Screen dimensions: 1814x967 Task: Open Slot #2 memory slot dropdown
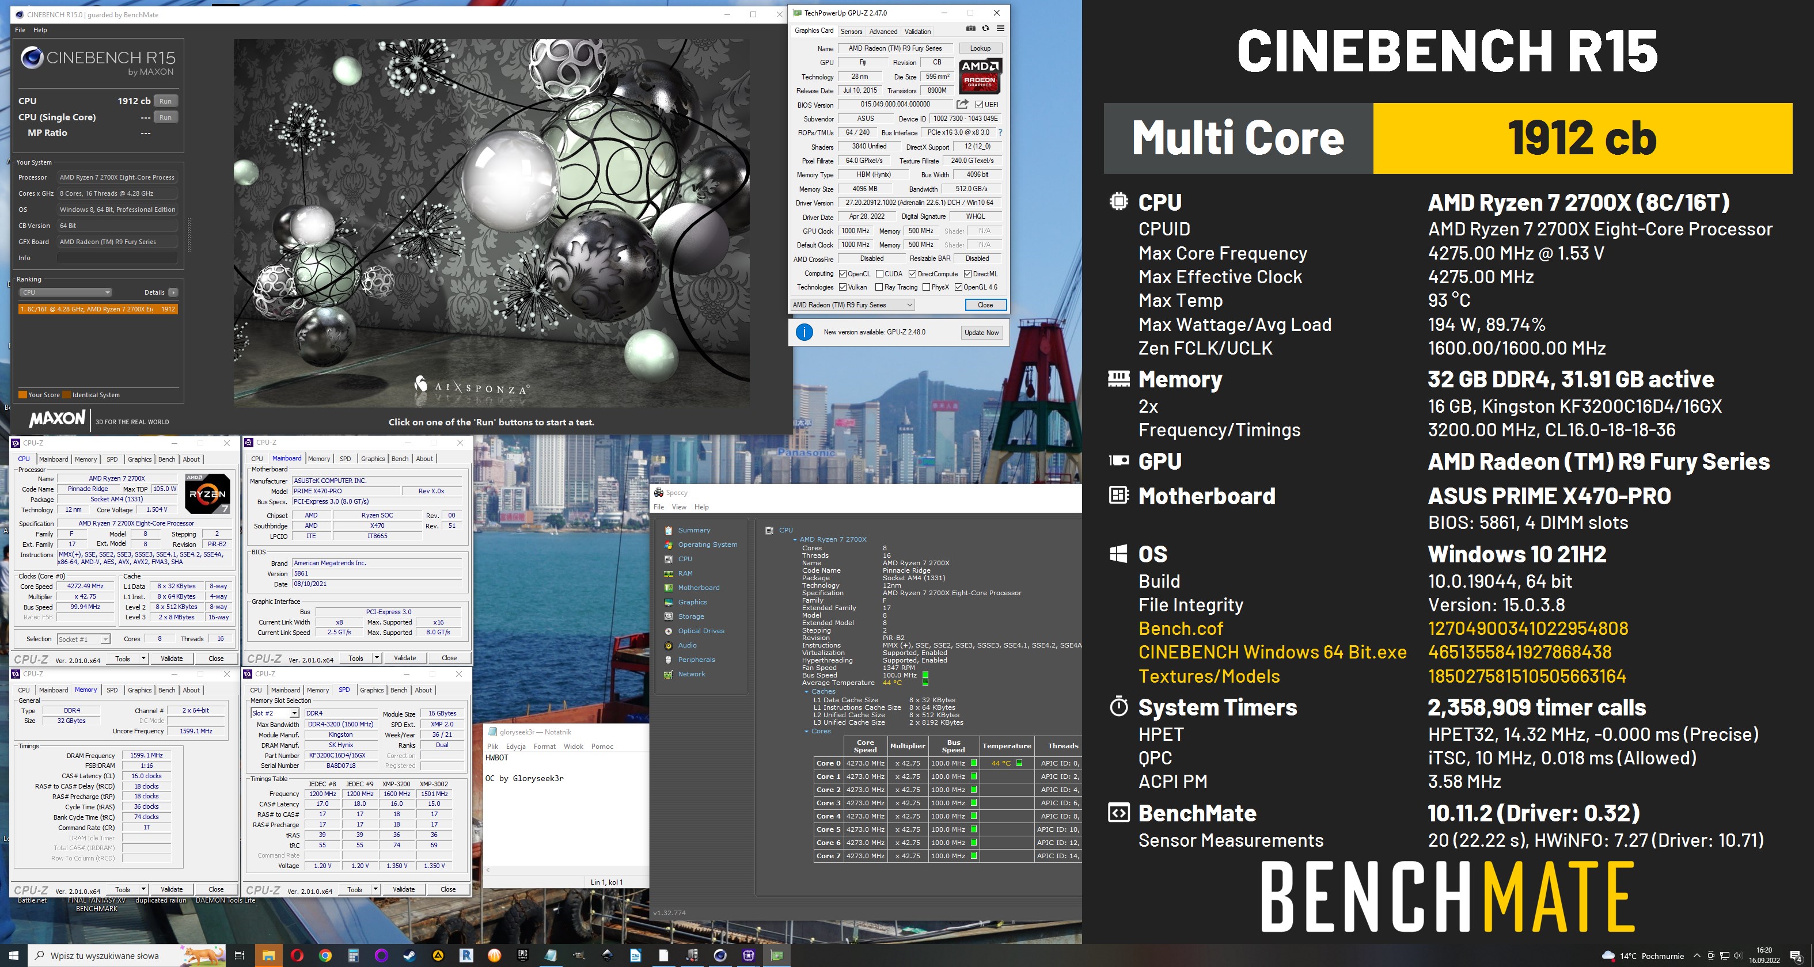[275, 713]
